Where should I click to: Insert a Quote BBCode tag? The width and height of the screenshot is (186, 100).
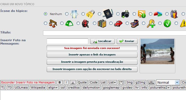[82, 82]
